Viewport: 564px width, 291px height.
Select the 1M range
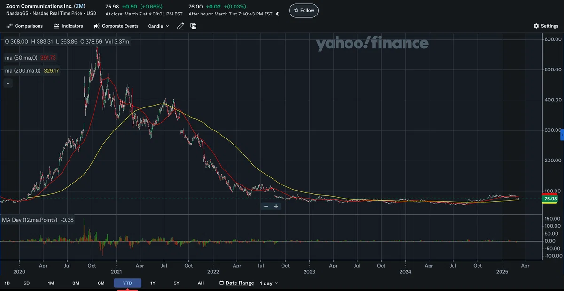coord(51,283)
